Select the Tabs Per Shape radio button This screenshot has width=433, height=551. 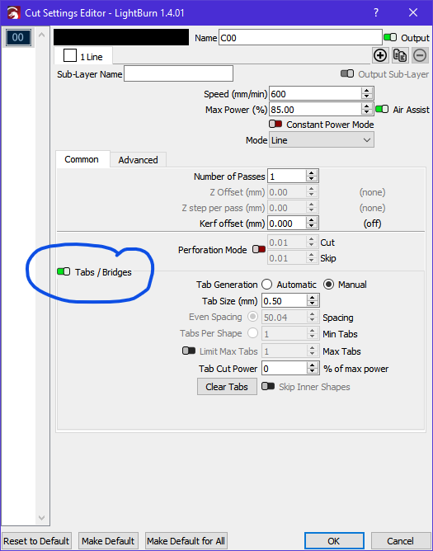[x=252, y=332]
